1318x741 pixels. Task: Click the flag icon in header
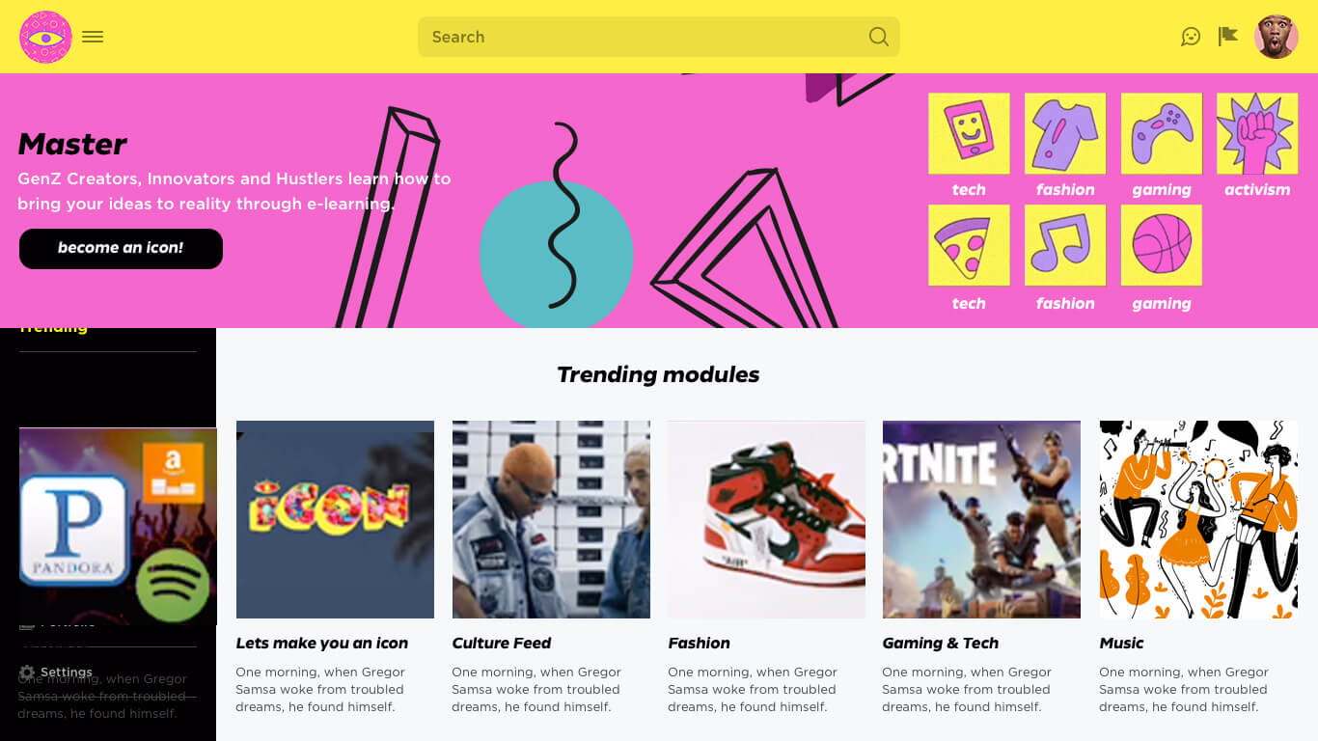1227,37
